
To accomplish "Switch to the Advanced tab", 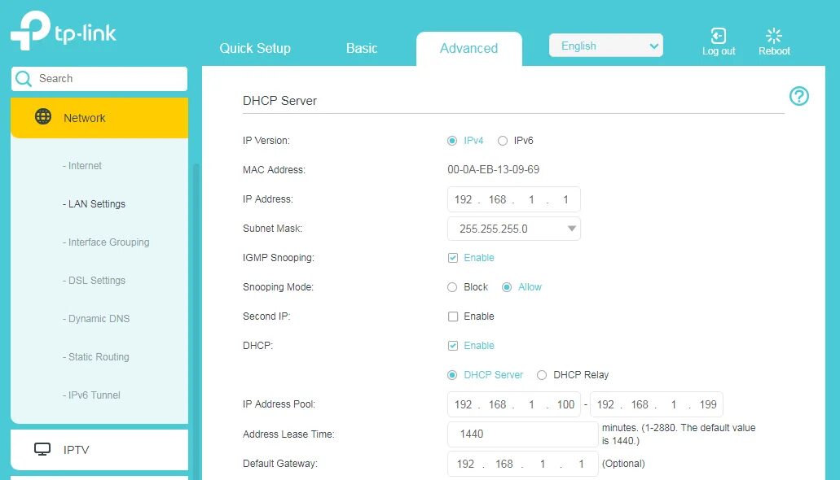I will (468, 49).
